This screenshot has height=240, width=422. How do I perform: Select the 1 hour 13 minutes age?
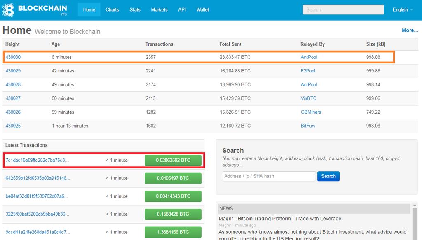[70, 126]
